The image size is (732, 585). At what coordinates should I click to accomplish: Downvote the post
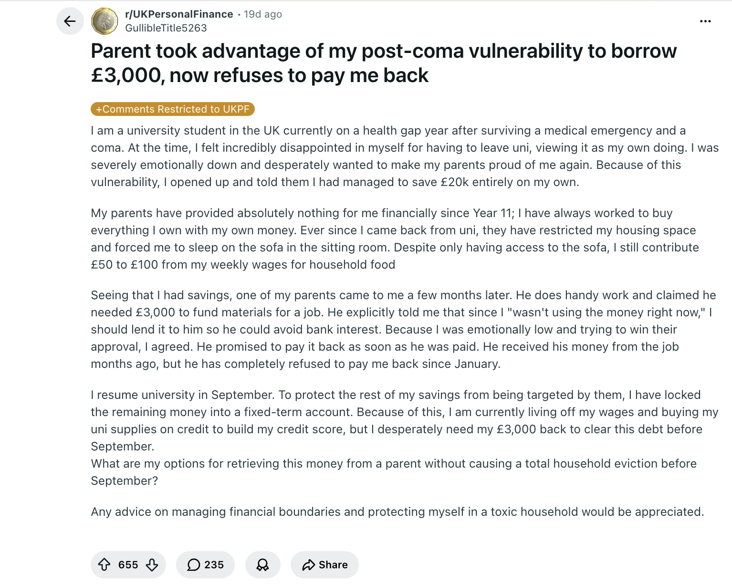[152, 565]
